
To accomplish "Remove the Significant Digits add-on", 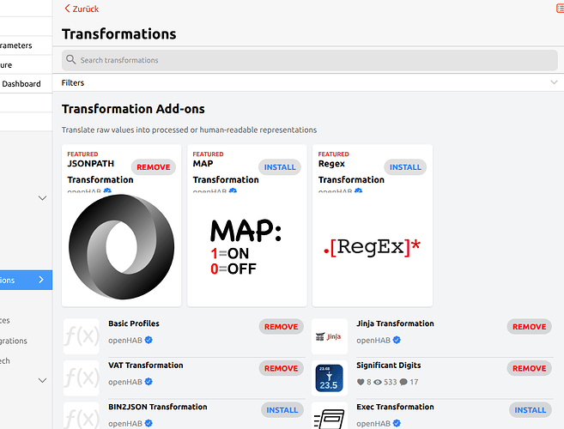I will pos(529,368).
